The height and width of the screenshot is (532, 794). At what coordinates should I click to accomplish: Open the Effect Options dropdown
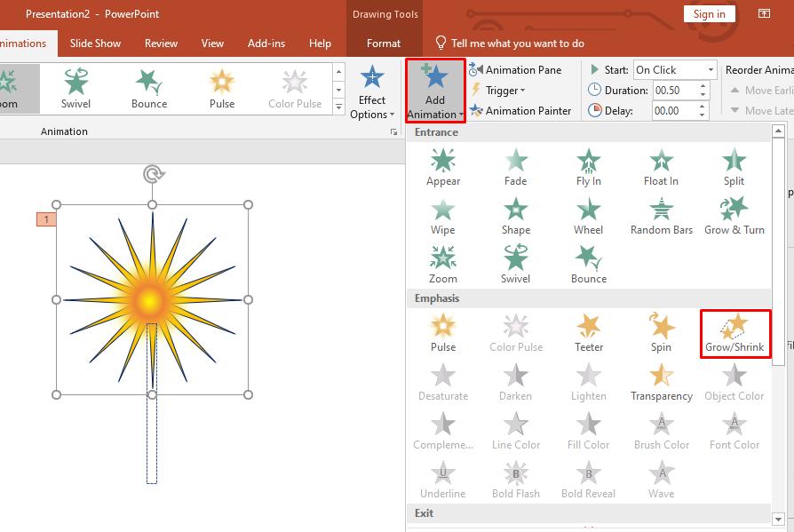click(372, 91)
